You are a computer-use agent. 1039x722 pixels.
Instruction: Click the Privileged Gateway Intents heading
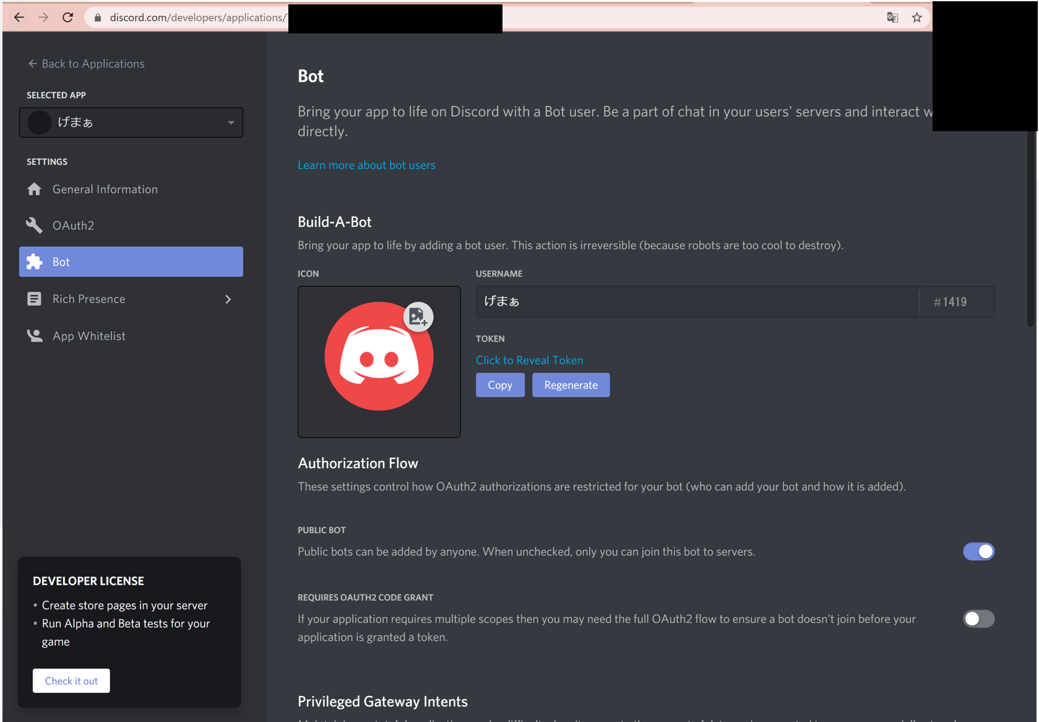click(x=382, y=702)
